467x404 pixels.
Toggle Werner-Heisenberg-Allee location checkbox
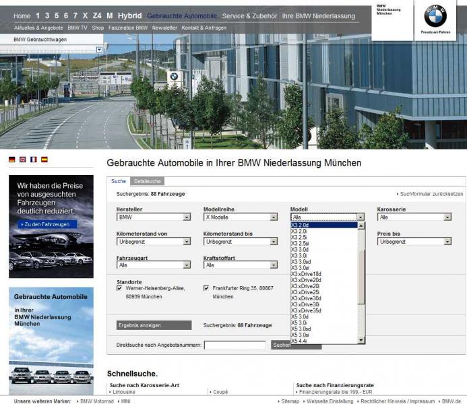coord(120,288)
